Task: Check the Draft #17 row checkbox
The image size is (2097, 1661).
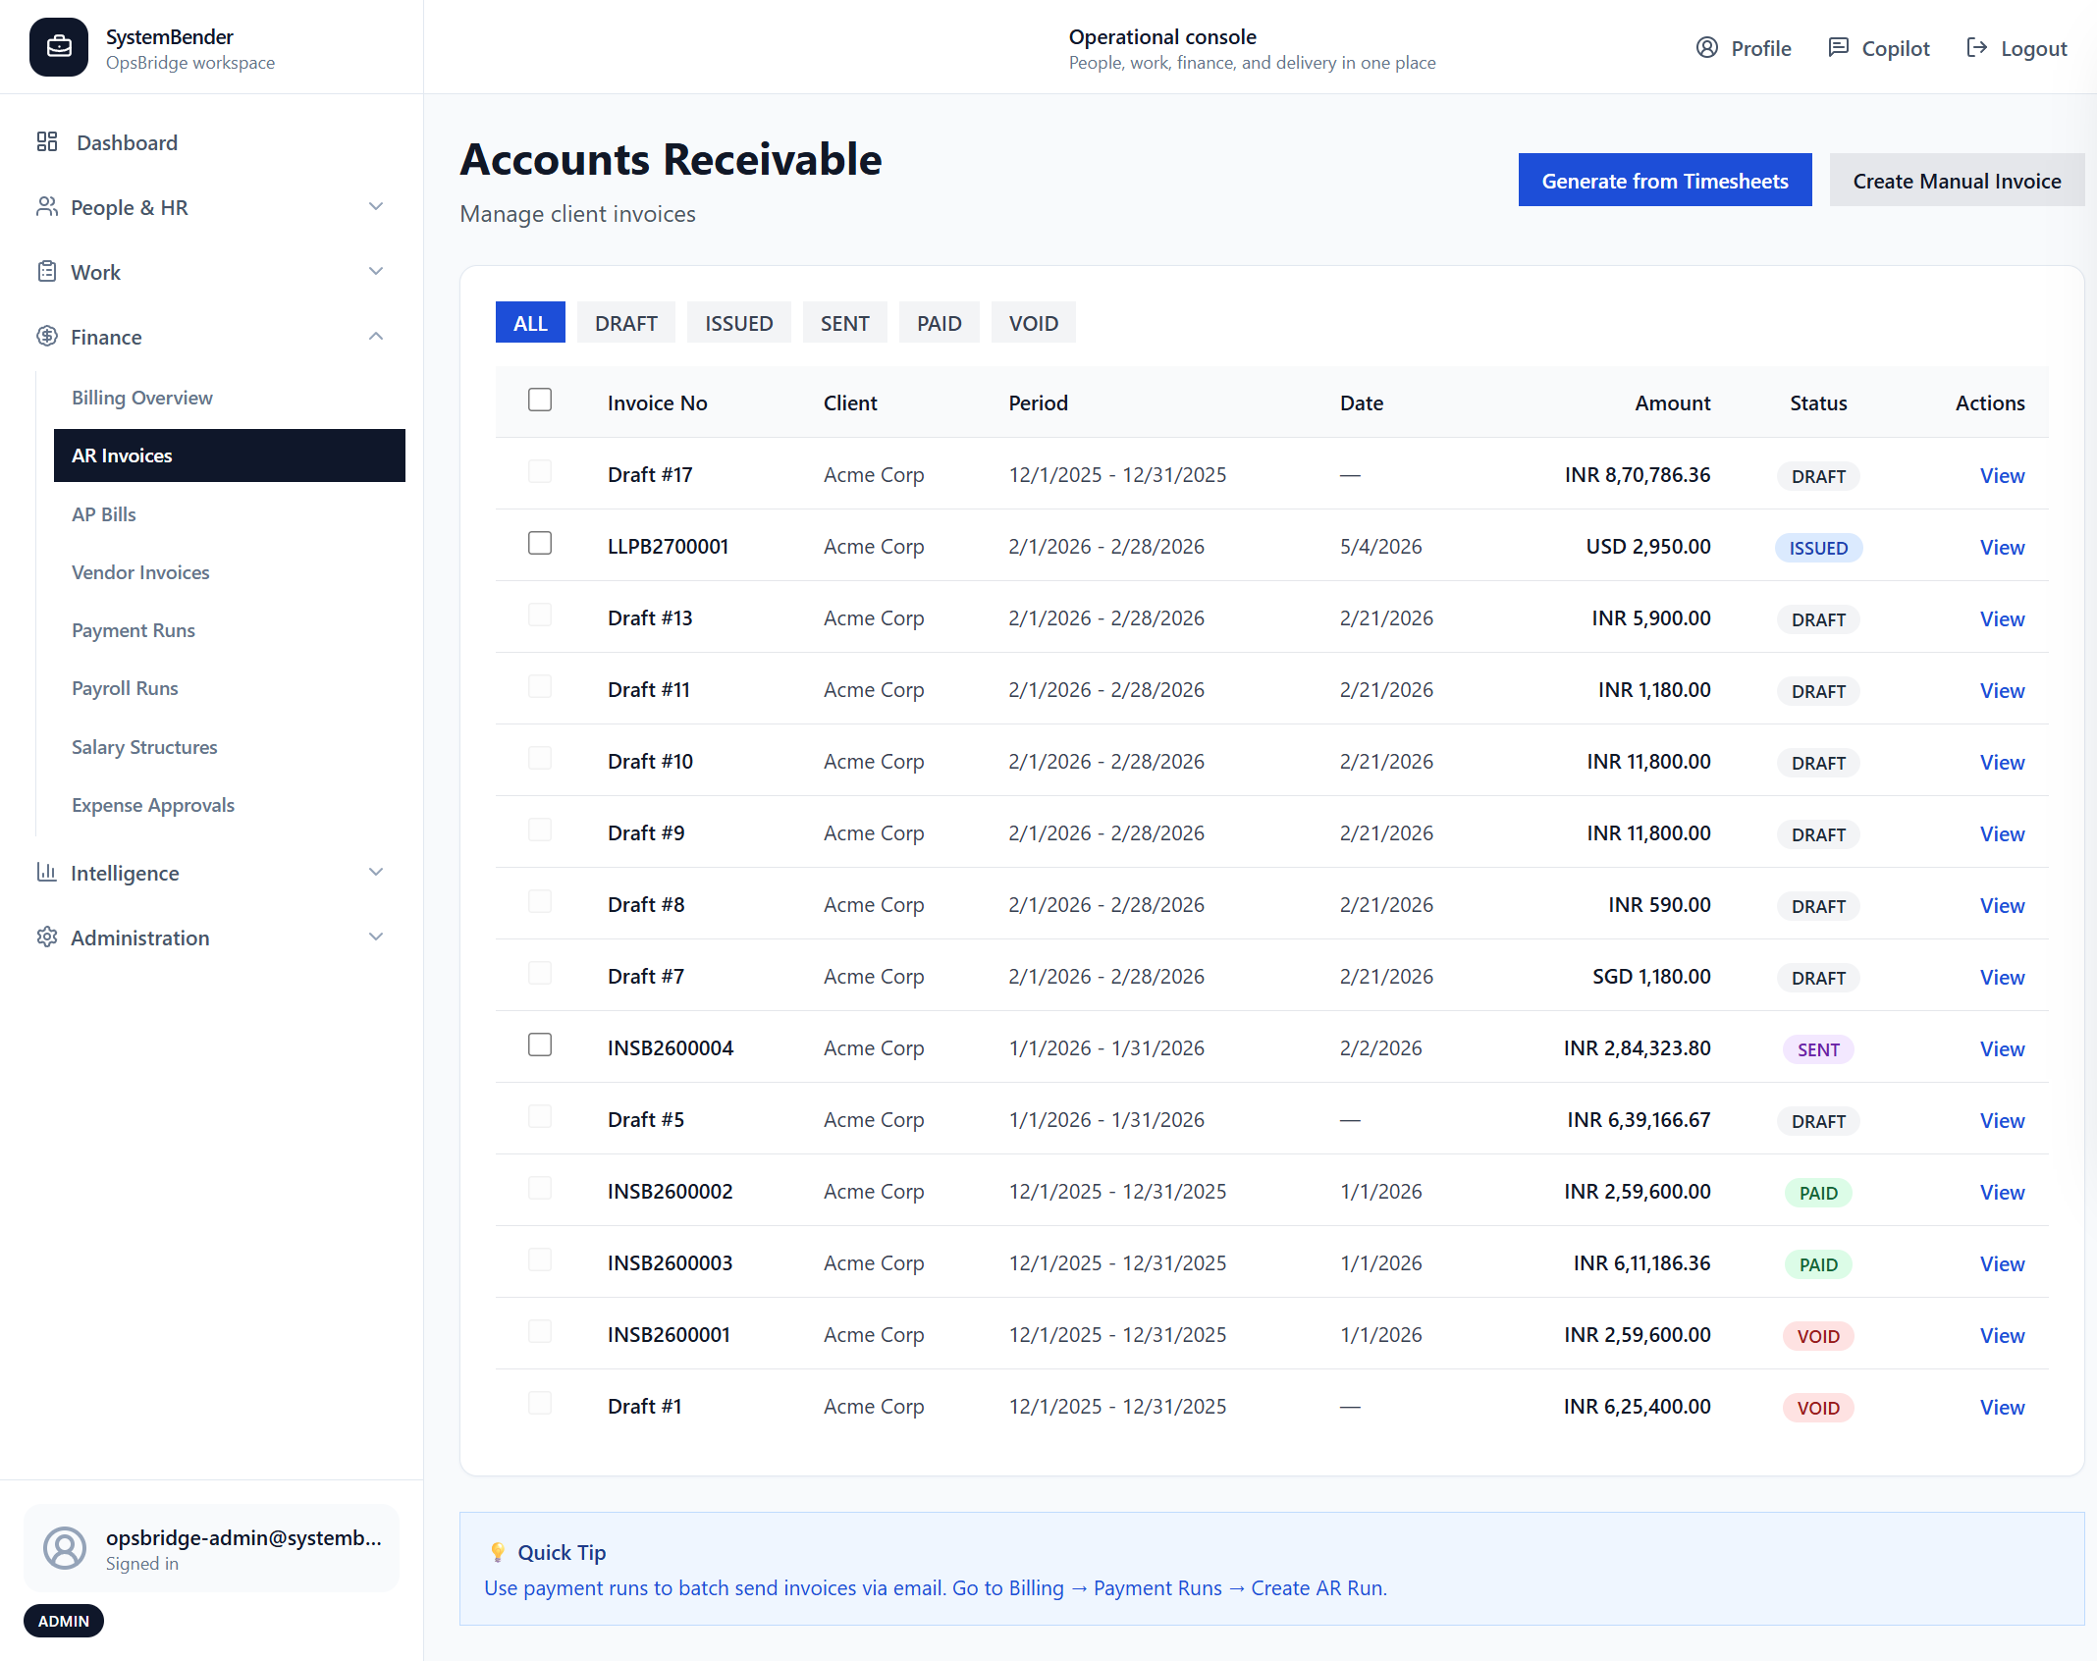Action: [x=540, y=471]
